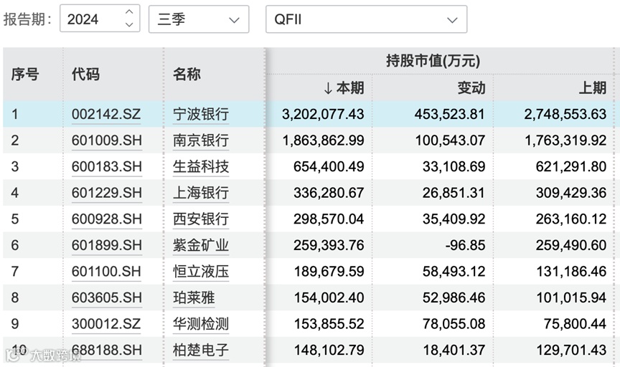This screenshot has width=620, height=367.
Task: Select the value 263,160.12
Action: pos(571,219)
